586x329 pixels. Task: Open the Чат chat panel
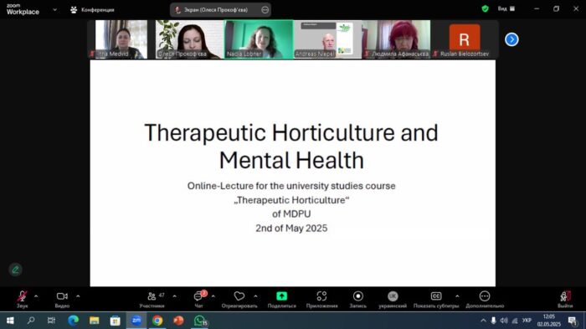click(199, 300)
